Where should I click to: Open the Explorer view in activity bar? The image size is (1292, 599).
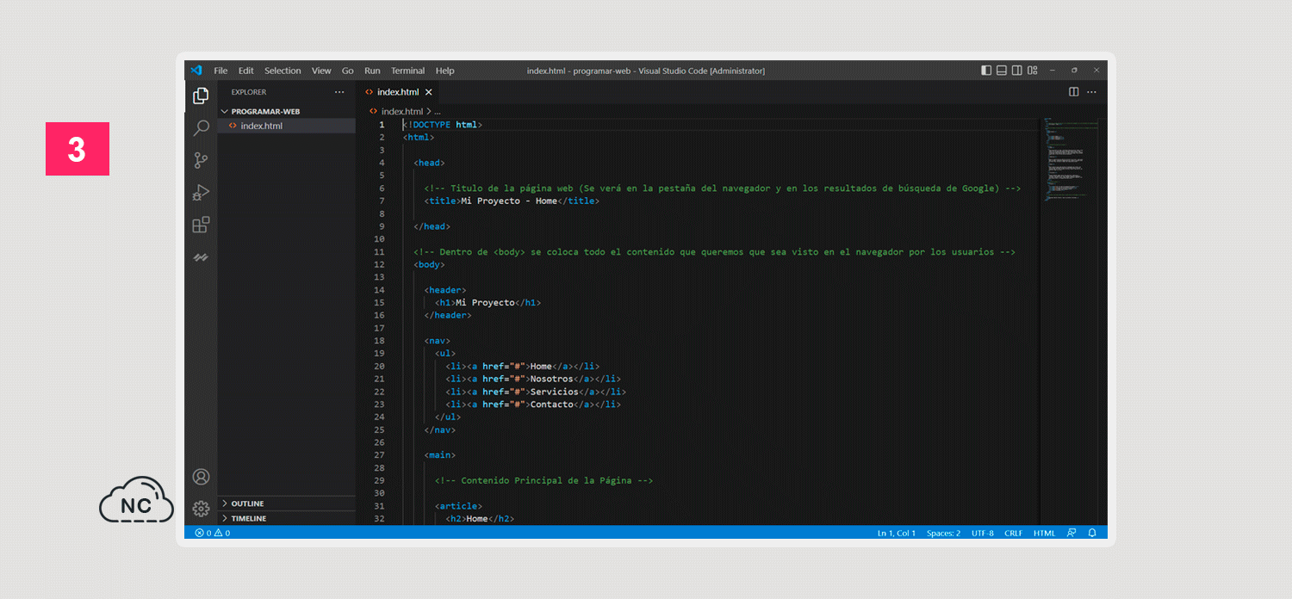(x=201, y=96)
